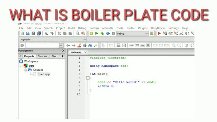Open the Plugins menu
The image size is (217, 122).
click(143, 28)
